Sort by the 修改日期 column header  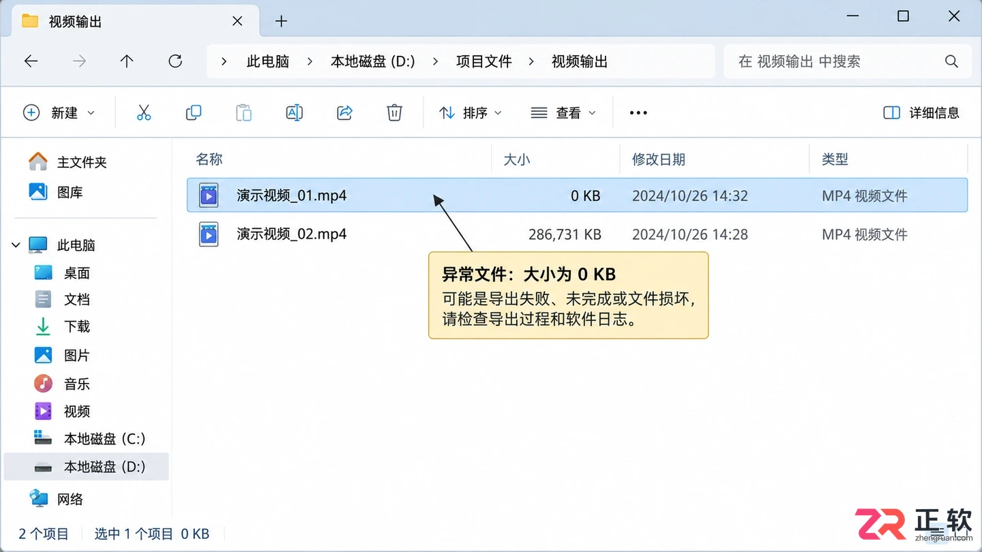click(x=659, y=159)
